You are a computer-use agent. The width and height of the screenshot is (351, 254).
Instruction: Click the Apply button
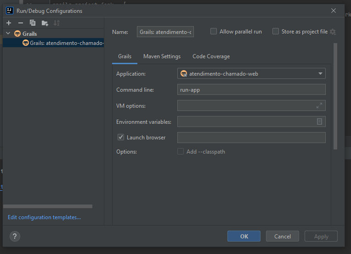coord(321,236)
